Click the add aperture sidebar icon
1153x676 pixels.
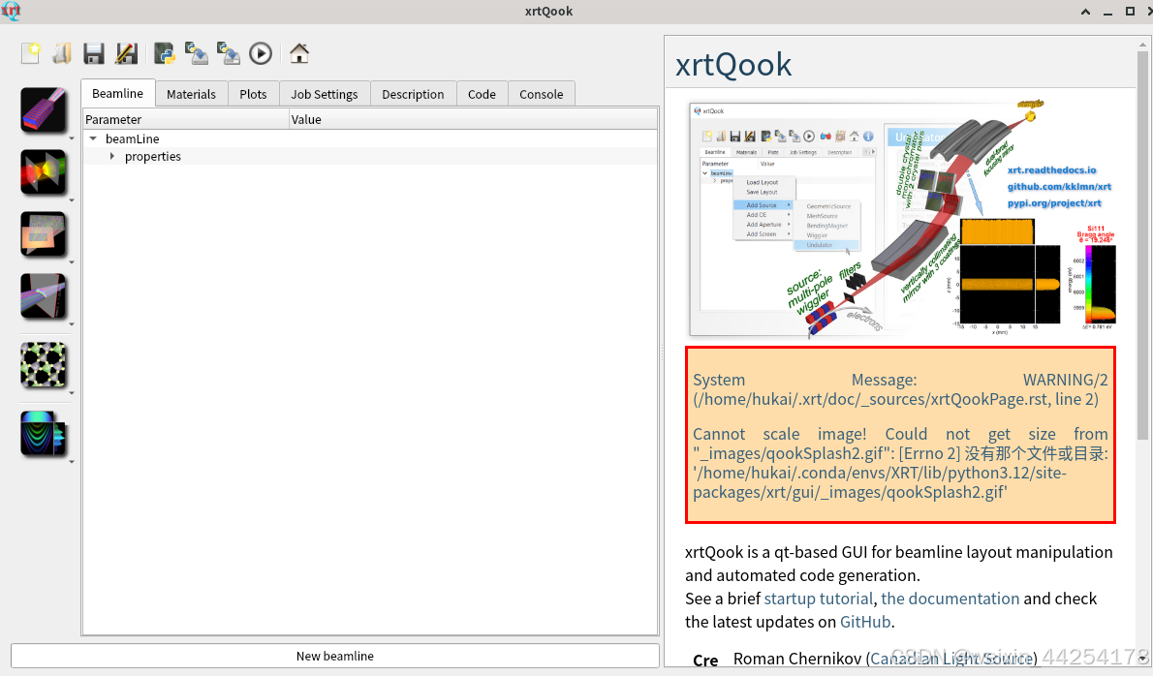pos(44,233)
